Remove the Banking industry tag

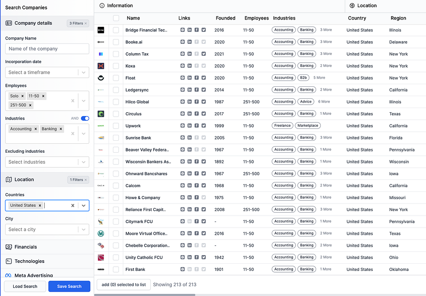(61, 129)
